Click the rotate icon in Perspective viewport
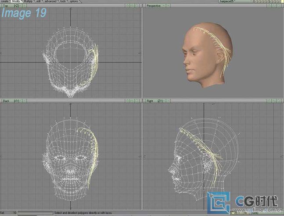 point(274,6)
